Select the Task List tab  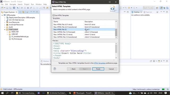click(148, 12)
